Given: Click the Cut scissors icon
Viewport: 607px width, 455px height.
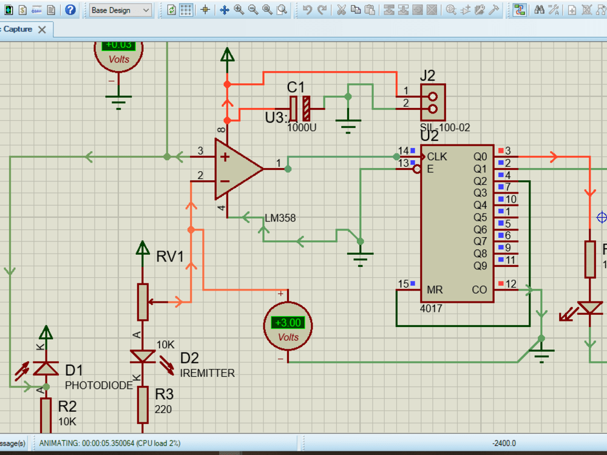Looking at the screenshot, I should point(341,10).
